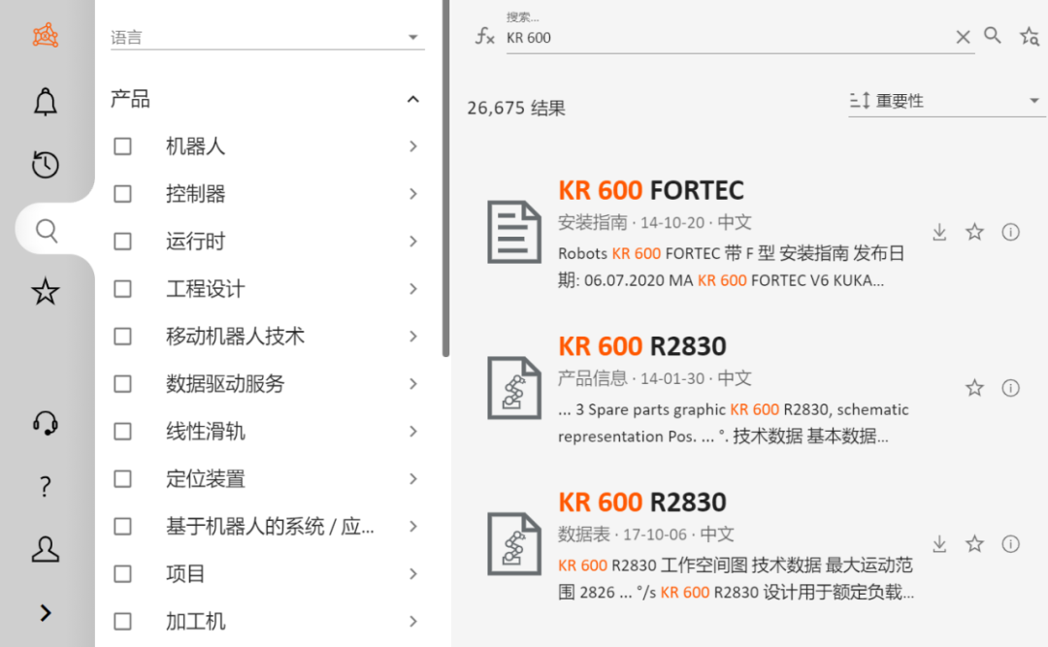Check the 数据驱动服务 checkbox
The image size is (1048, 647).
pos(122,384)
